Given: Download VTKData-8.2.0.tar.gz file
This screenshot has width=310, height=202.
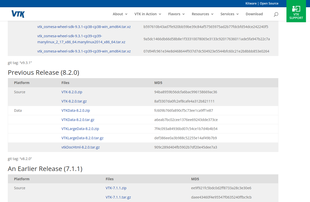Looking at the screenshot, I should pyautogui.click(x=78, y=119).
